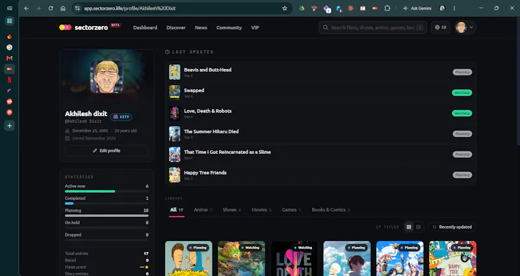Open the Beavis and Butt-Head library poster card
This screenshot has height=276, width=520.
tap(188, 258)
